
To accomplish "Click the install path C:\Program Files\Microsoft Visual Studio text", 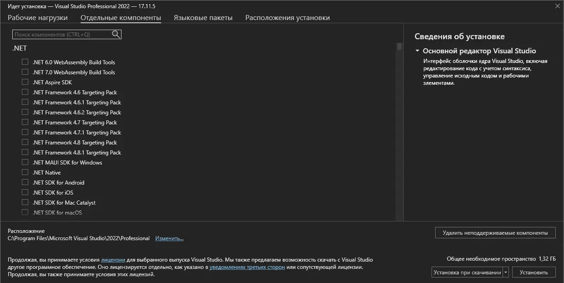I will pyautogui.click(x=79, y=238).
